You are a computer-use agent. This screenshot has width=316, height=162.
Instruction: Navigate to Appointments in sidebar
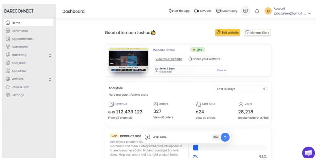pyautogui.click(x=22, y=39)
